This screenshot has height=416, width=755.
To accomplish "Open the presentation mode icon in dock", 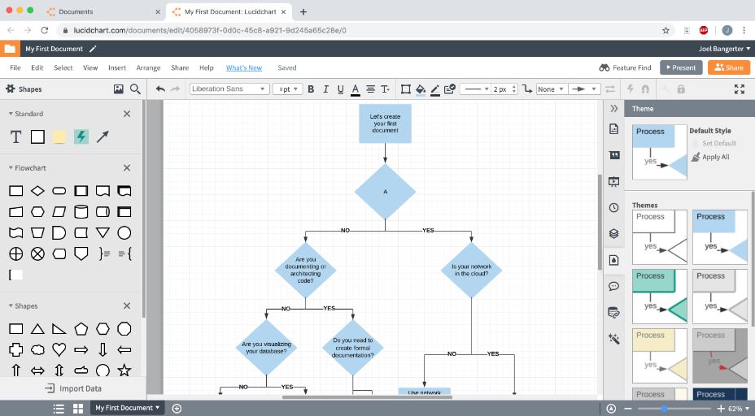I will (614, 181).
